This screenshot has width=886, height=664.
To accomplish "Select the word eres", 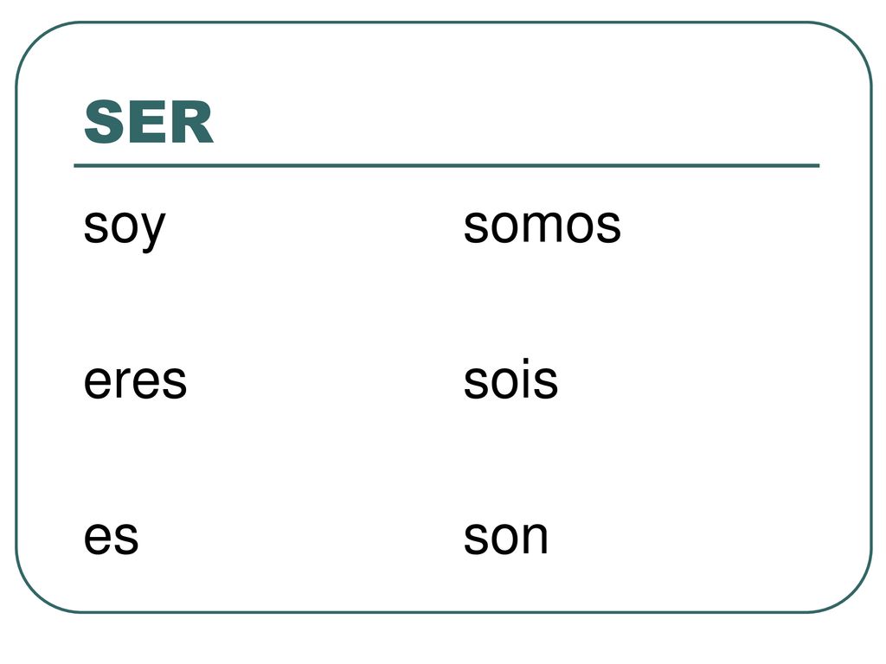I will pyautogui.click(x=135, y=382).
